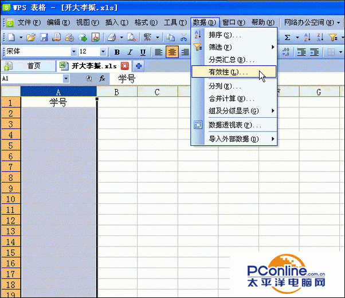Toggle Align Right
The height and width of the screenshot is (298, 345).
coord(185,52)
